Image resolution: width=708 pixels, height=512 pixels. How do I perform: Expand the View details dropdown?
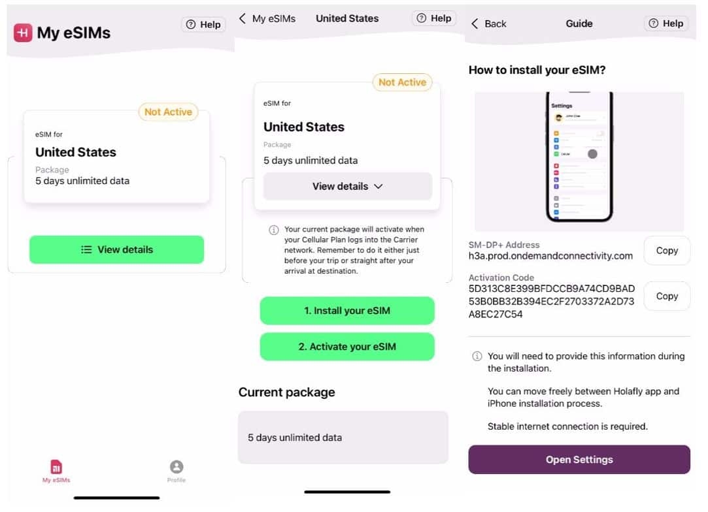pos(347,187)
